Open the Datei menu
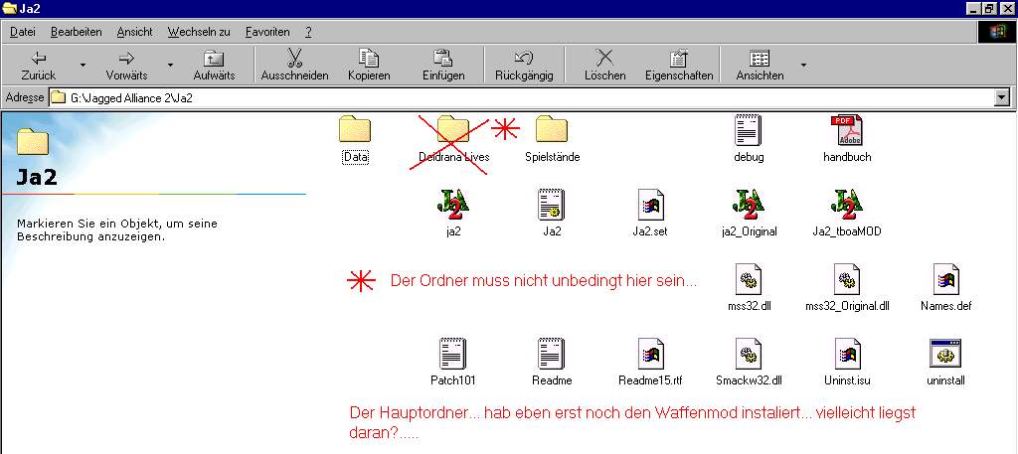Viewport: 1018px width, 454px height. coord(23,32)
